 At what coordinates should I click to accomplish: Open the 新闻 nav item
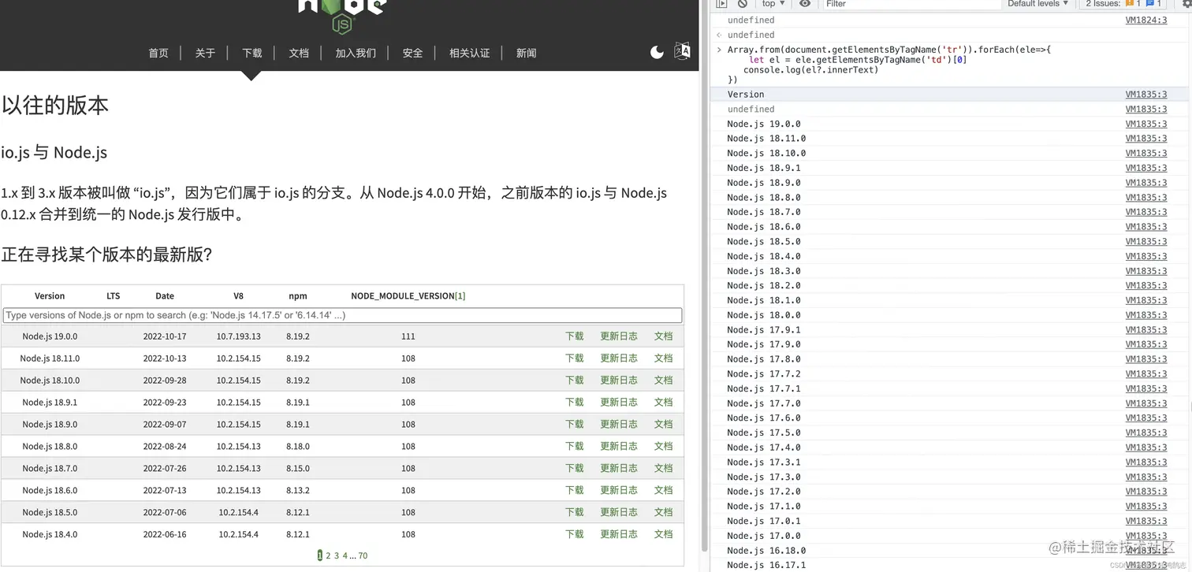click(526, 53)
